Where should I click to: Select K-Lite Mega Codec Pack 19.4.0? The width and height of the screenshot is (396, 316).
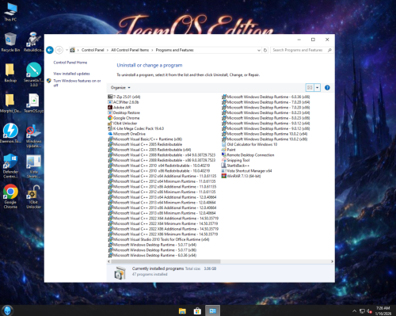coord(136,128)
